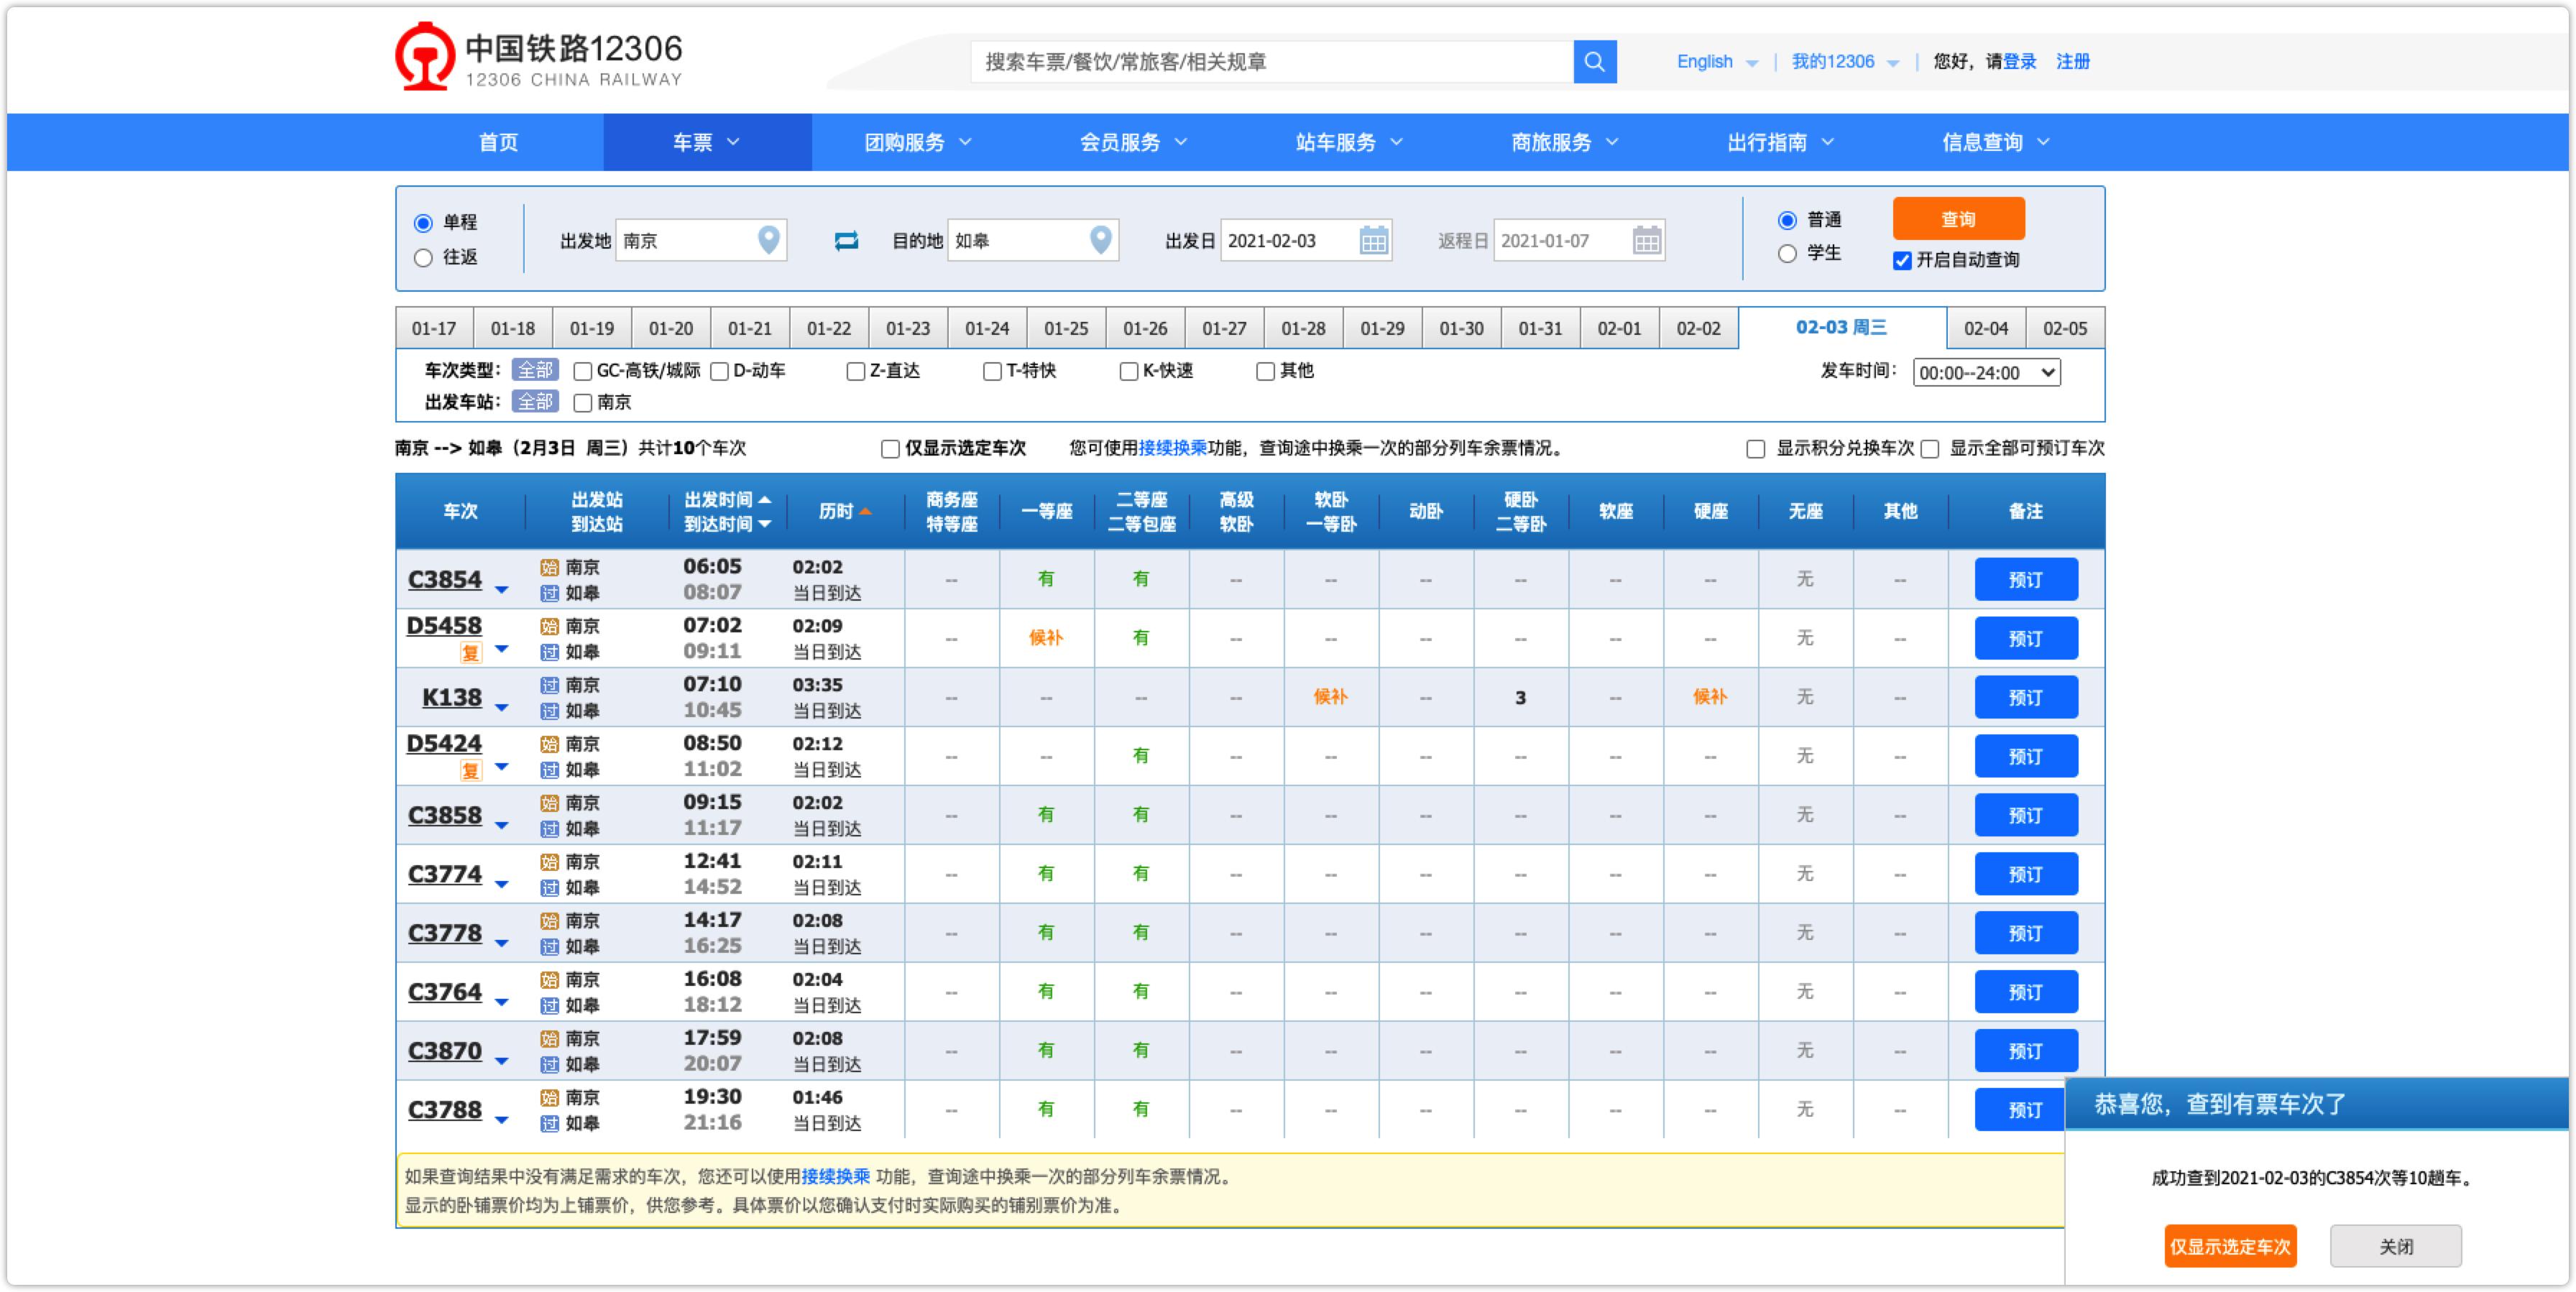This screenshot has height=1292, width=2576.
Task: Click 预订 button for train K138
Action: (x=2025, y=698)
